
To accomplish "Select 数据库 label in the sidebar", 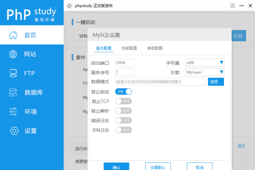I will (x=34, y=92).
